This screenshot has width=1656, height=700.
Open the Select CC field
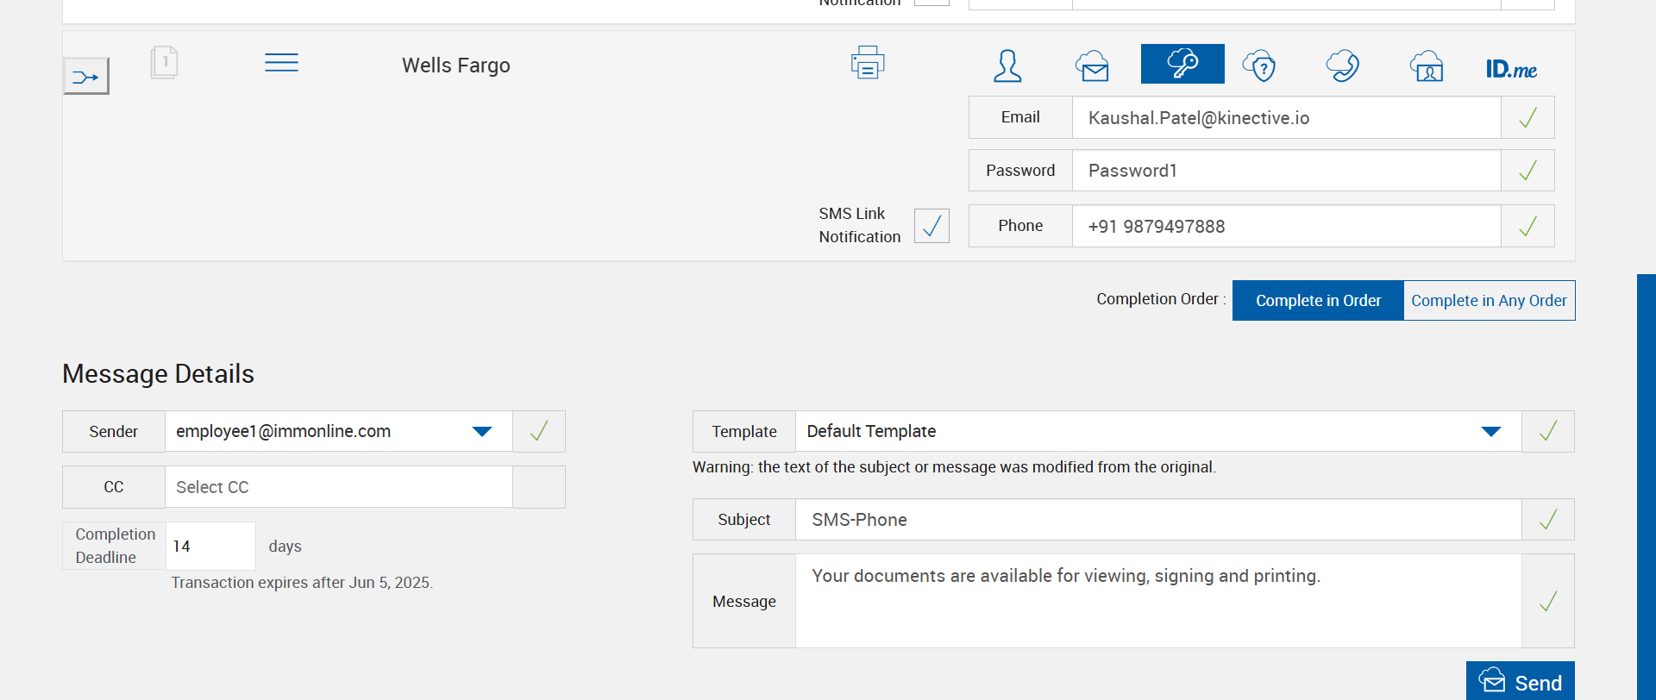click(338, 487)
